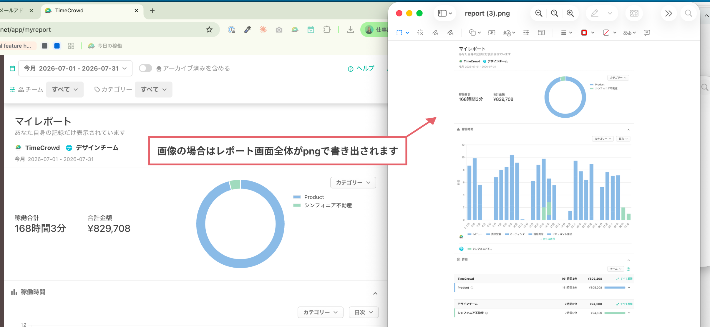710x327 pixels.
Task: Choose the thick Draw pen tool
Action: coord(450,33)
